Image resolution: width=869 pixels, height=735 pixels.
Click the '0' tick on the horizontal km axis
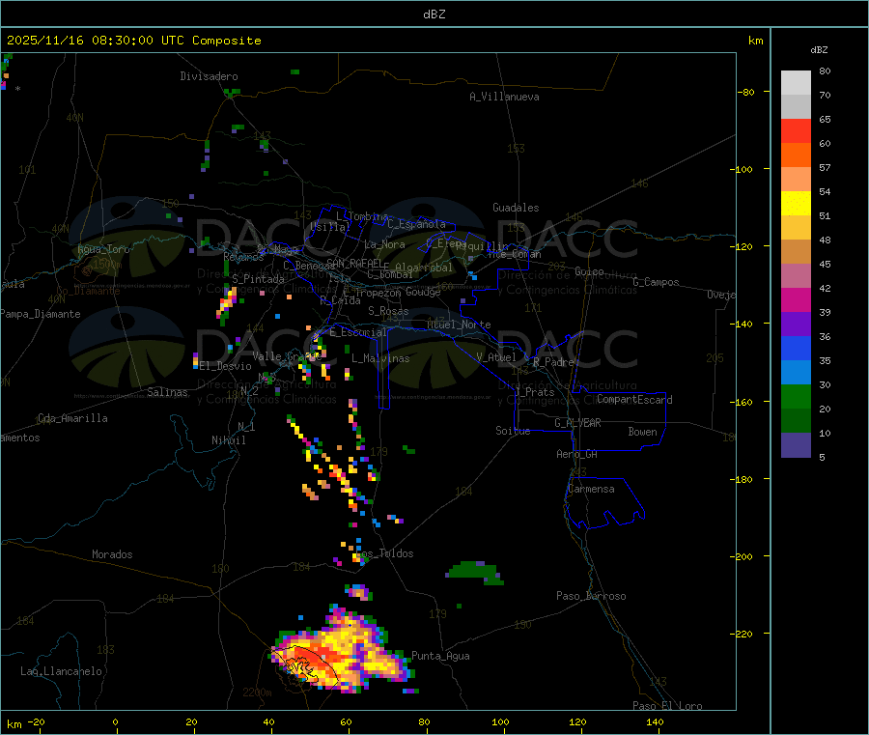(115, 721)
